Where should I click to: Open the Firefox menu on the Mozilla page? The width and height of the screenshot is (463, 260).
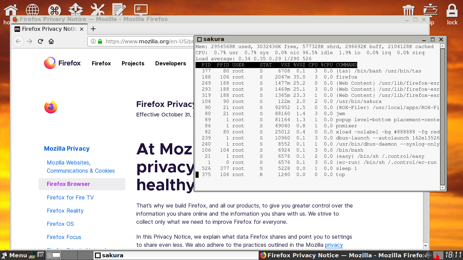pos(101,63)
